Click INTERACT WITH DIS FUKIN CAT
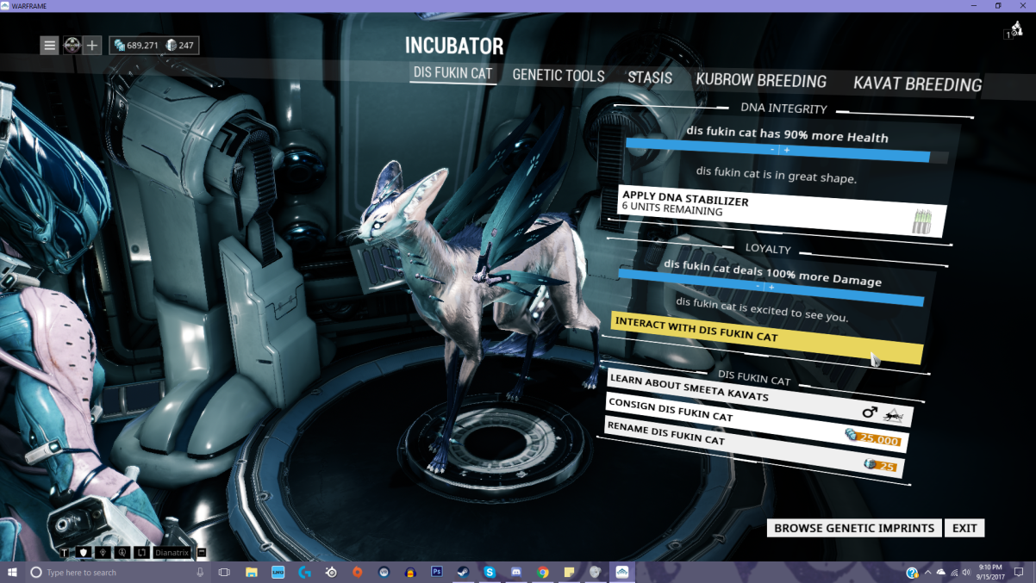1036x583 pixels. click(x=767, y=338)
